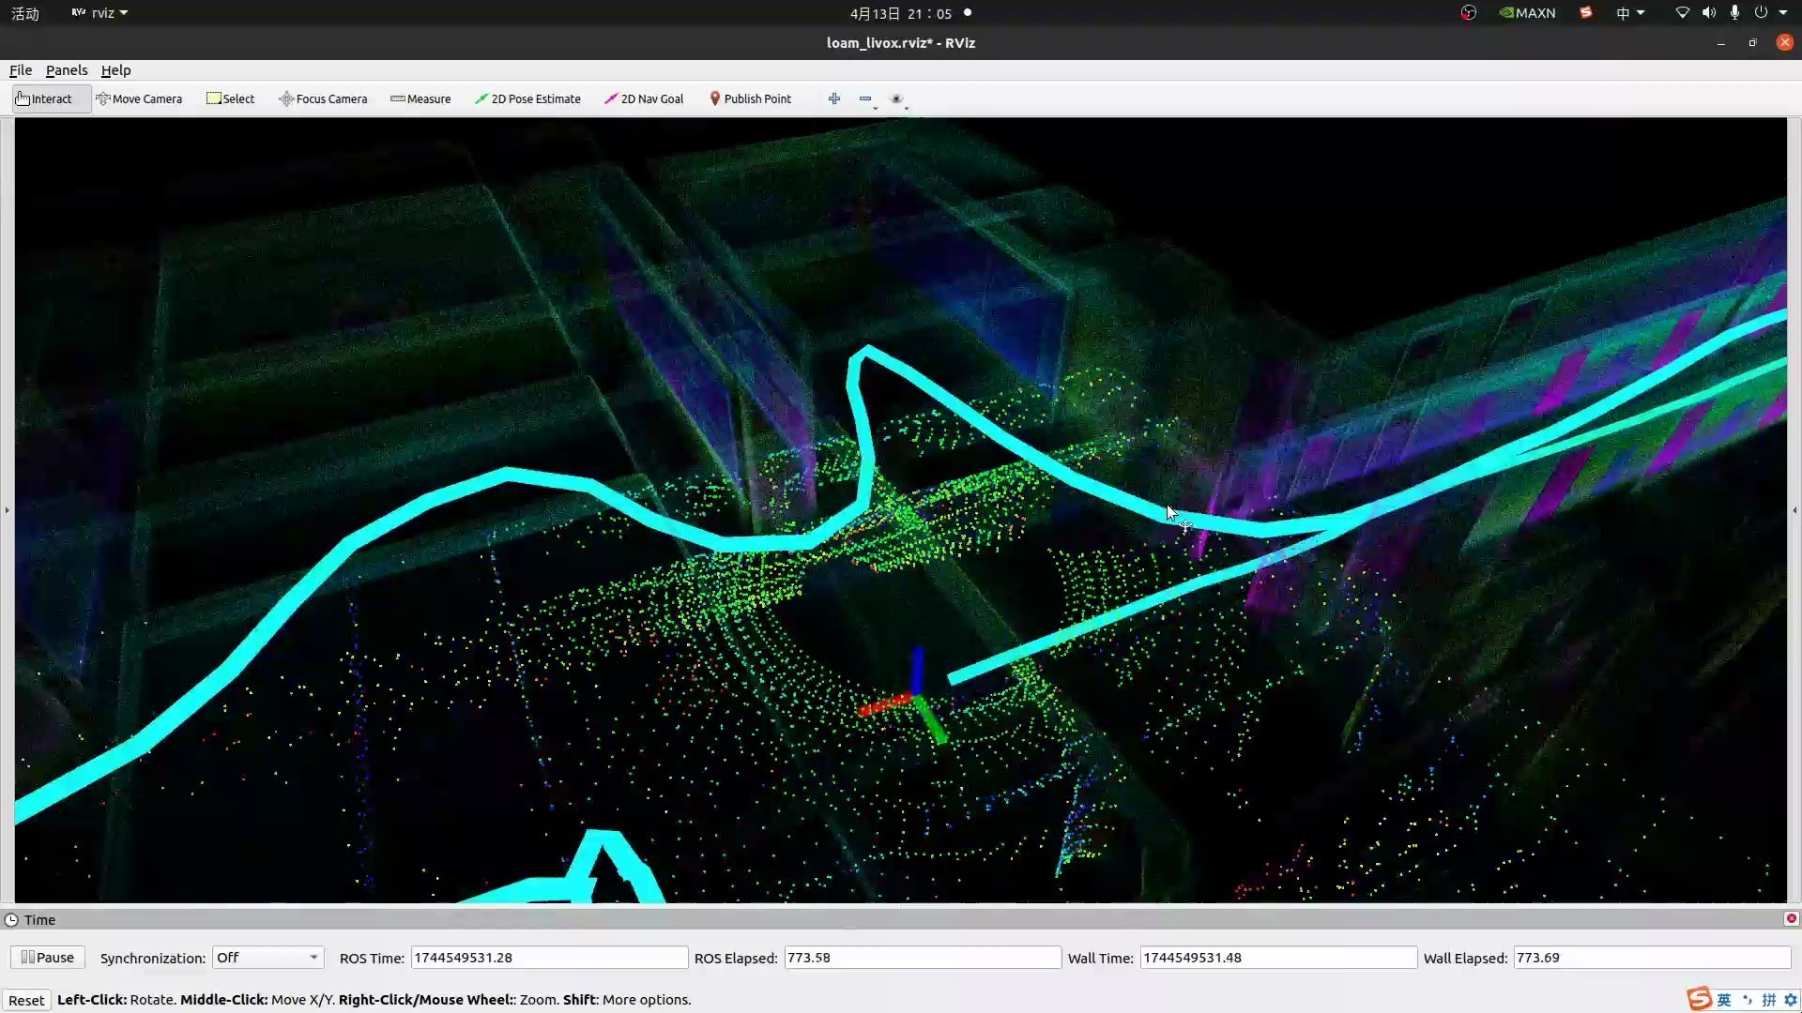Choose the Select tool
Screen dimensions: 1802x1013
(x=230, y=98)
